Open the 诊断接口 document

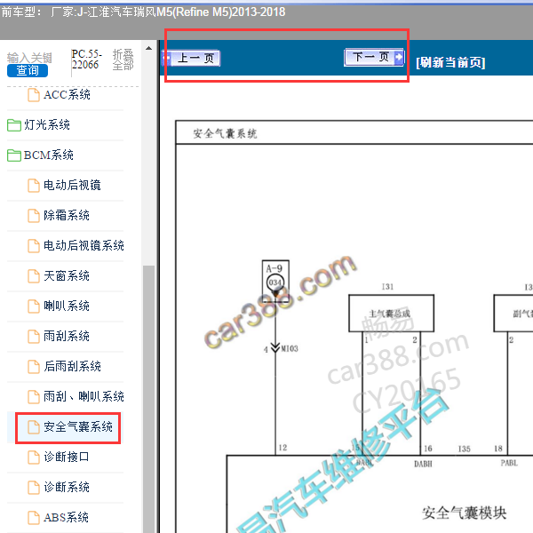67,457
